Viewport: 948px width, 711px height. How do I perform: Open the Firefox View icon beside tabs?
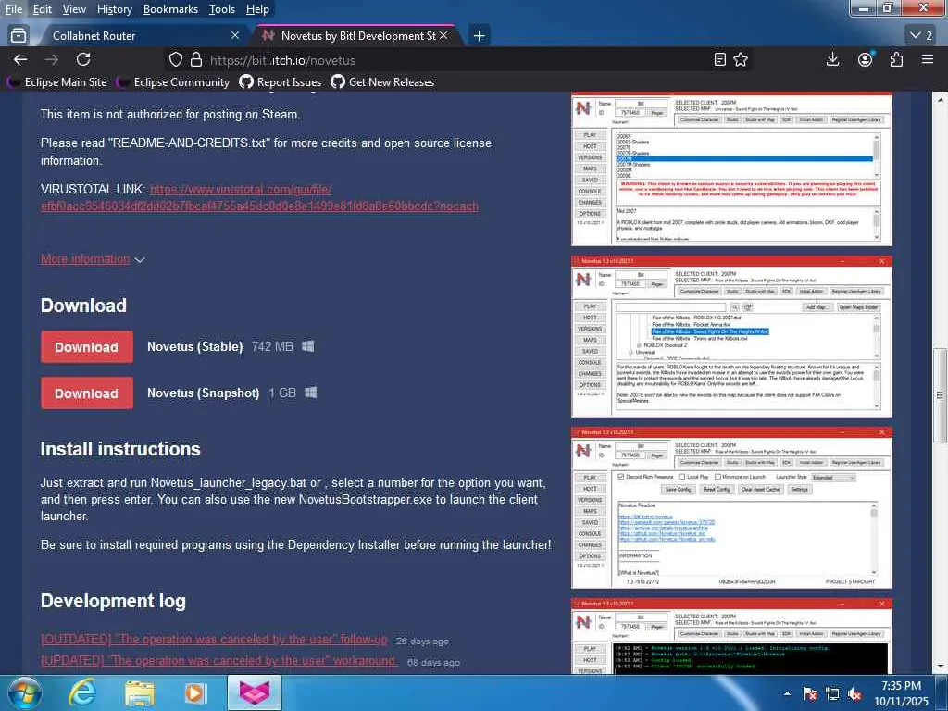(x=19, y=36)
